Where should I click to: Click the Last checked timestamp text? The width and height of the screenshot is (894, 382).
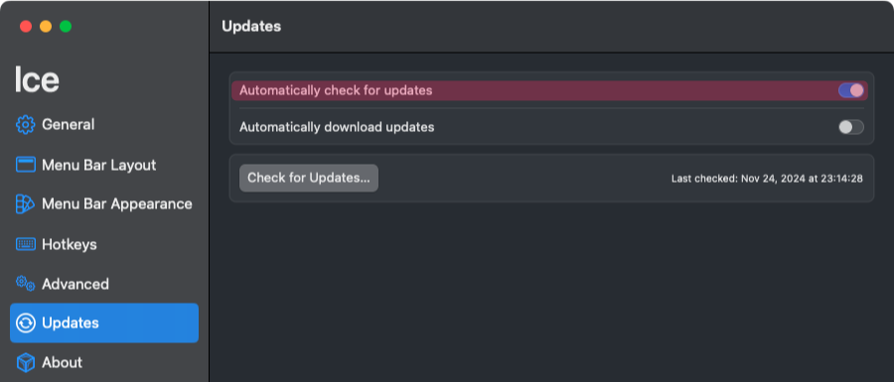click(x=767, y=179)
